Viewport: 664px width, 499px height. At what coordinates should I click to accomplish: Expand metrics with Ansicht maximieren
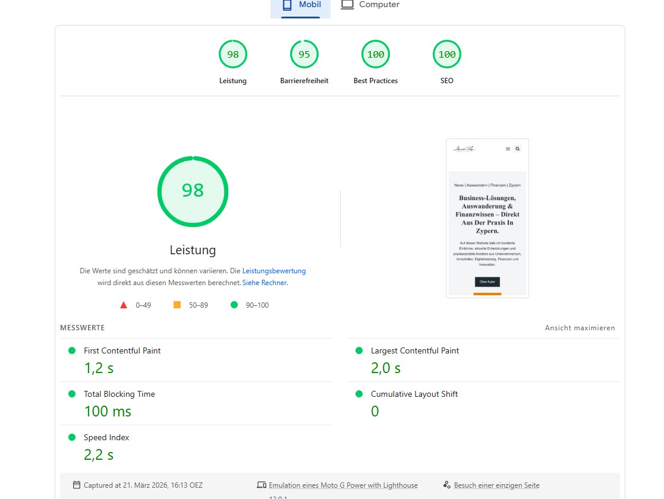[580, 328]
